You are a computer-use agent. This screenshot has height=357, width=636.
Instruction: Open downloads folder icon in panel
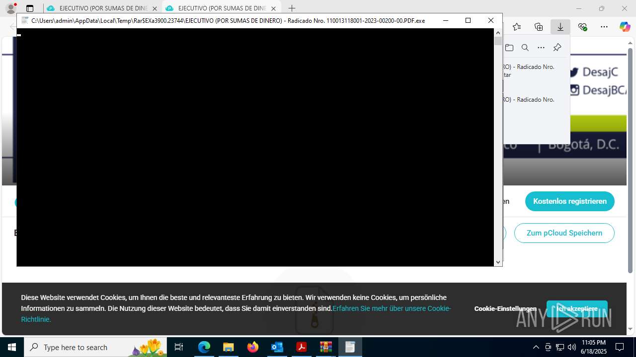(509, 48)
